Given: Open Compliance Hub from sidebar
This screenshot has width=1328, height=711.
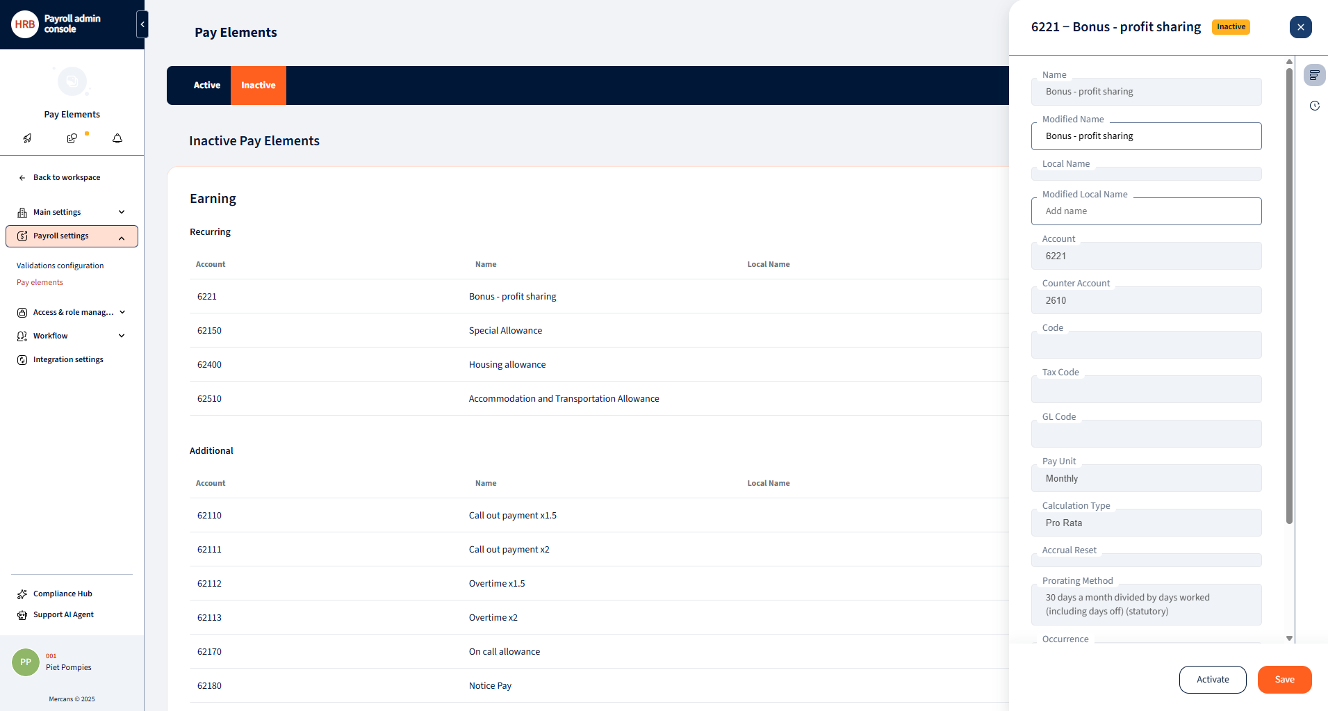Looking at the screenshot, I should pyautogui.click(x=63, y=594).
